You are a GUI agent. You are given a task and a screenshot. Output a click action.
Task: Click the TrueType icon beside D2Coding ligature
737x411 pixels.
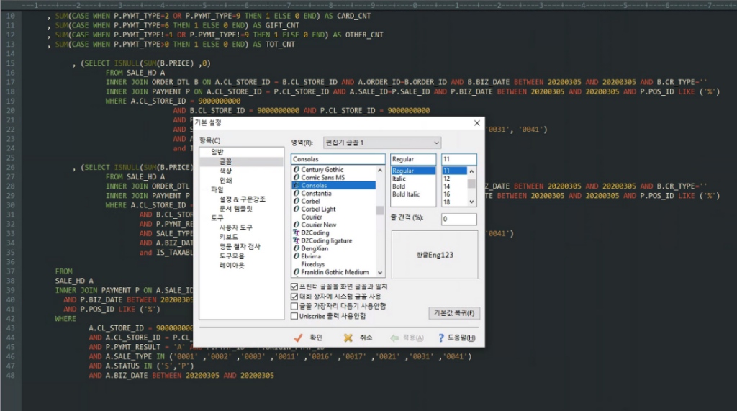[x=296, y=240]
